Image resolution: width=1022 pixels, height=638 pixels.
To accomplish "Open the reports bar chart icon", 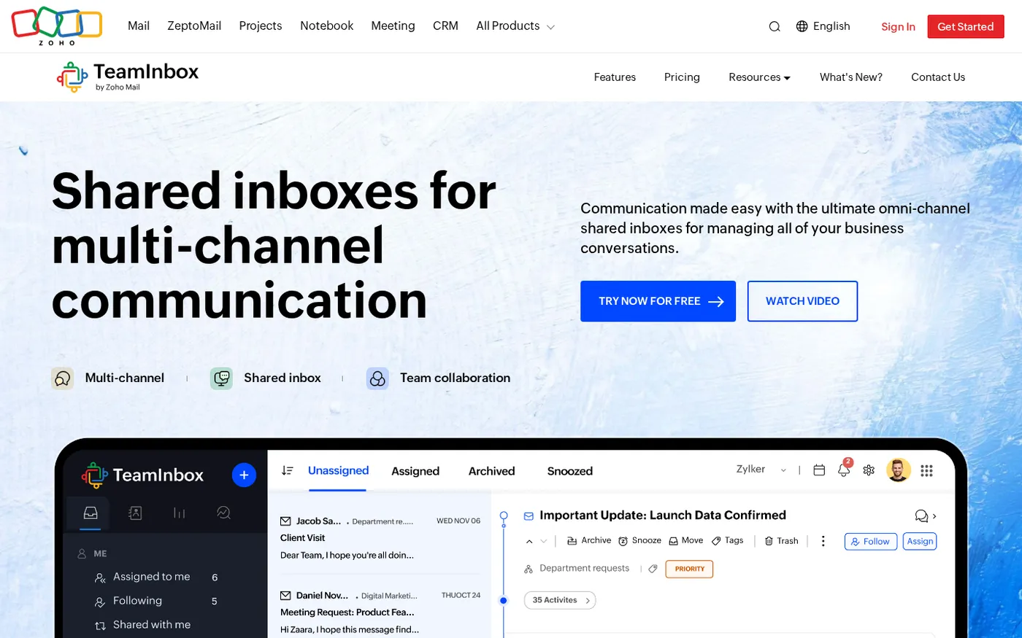I will [x=180, y=513].
